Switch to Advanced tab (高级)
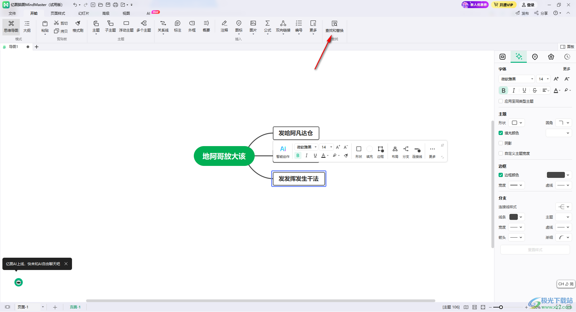This screenshot has width=576, height=312. pos(106,13)
